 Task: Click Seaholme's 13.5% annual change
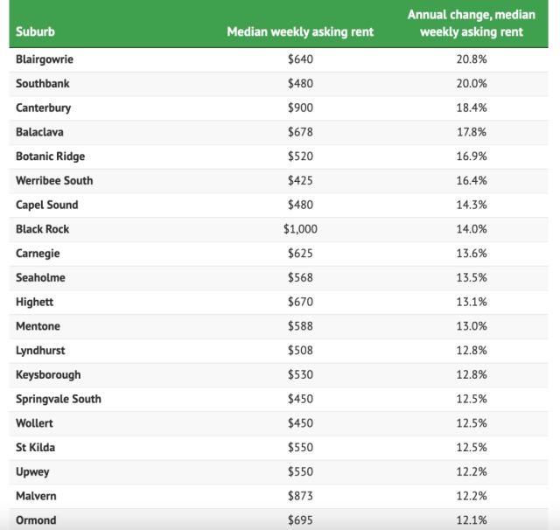471,278
